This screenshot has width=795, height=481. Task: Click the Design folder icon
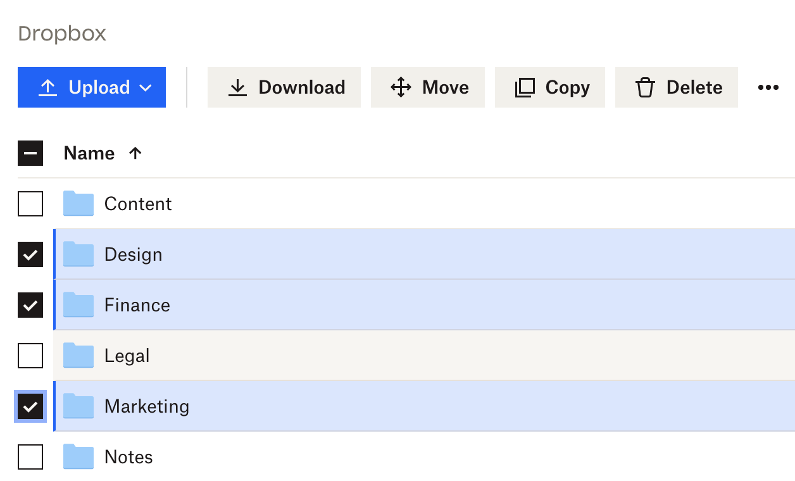click(78, 254)
